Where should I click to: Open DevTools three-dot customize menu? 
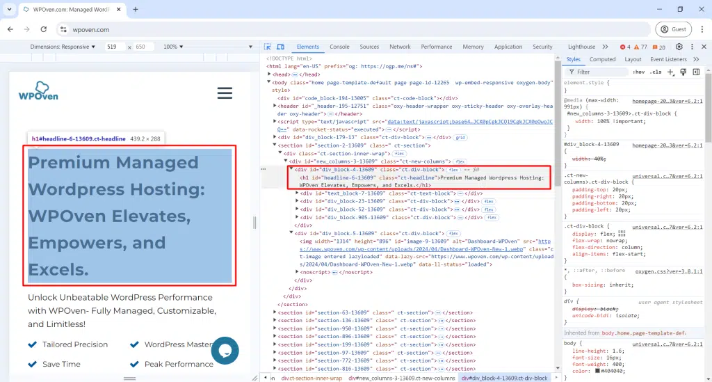[x=692, y=47]
